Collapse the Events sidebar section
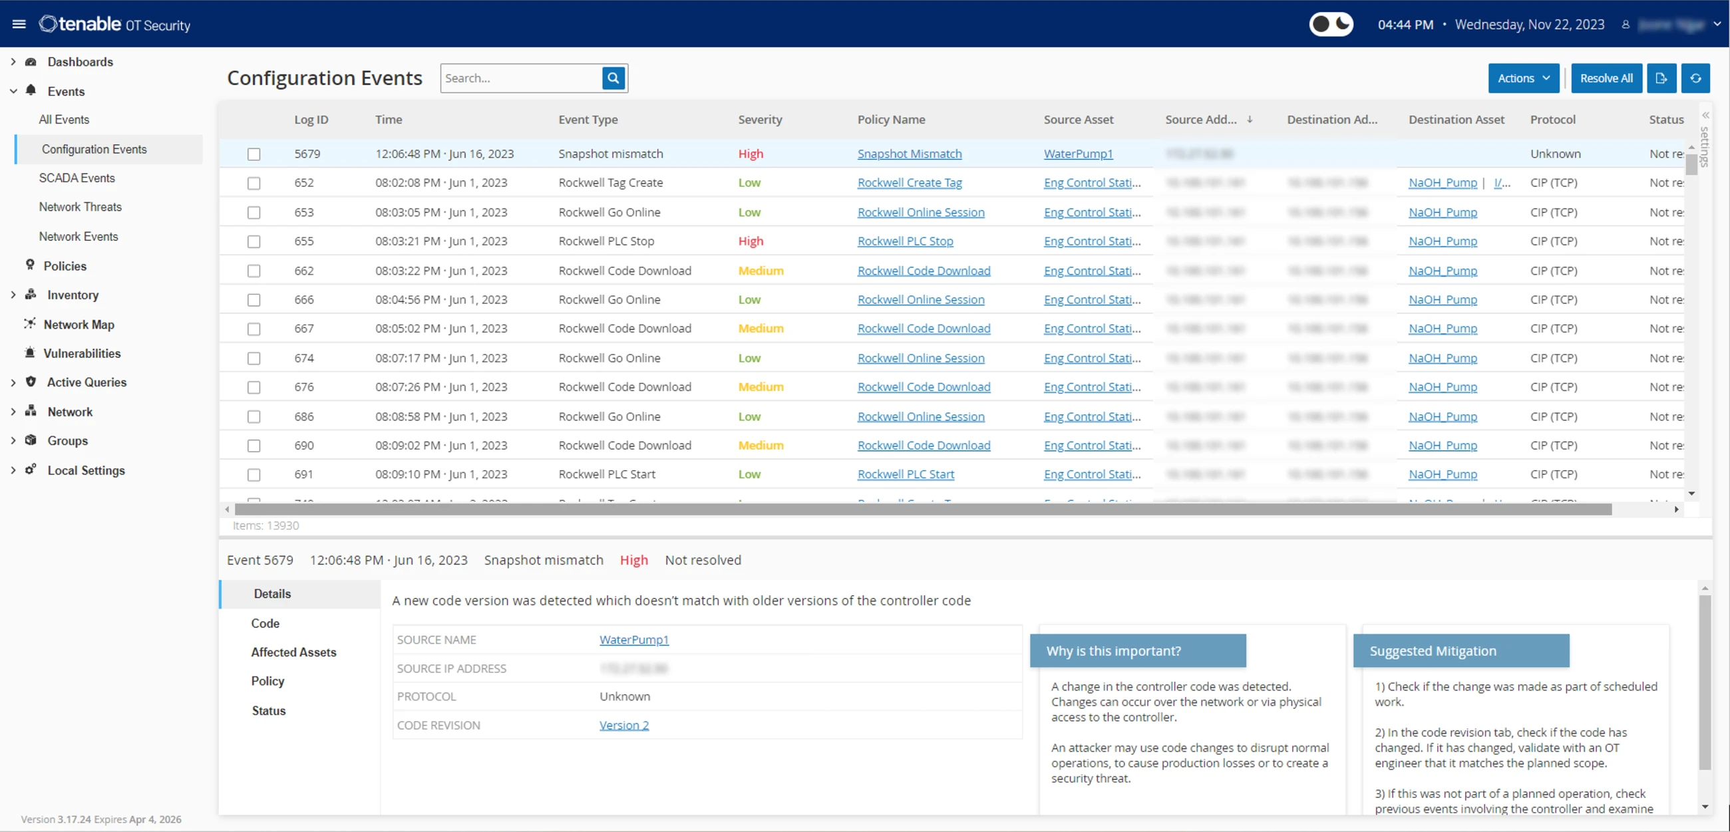This screenshot has width=1730, height=832. (x=13, y=91)
